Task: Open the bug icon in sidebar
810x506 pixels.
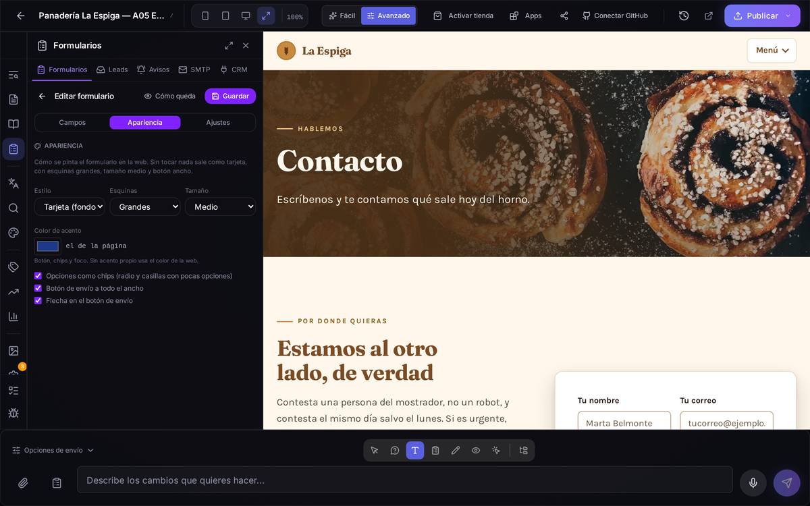Action: click(13, 413)
